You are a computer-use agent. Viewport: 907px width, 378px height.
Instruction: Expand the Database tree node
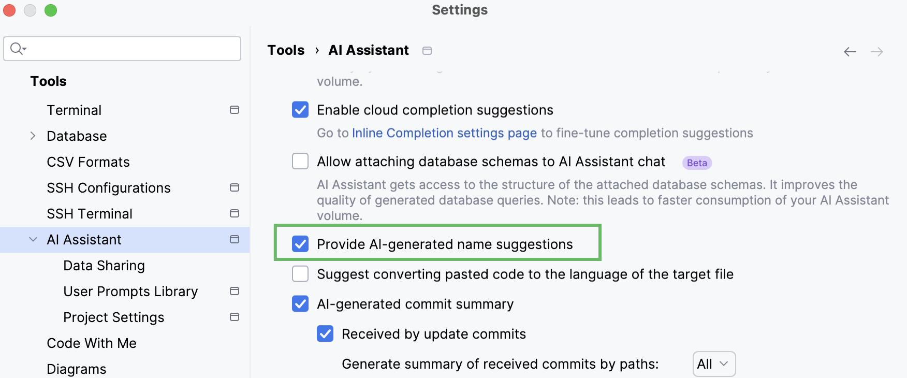pyautogui.click(x=33, y=136)
